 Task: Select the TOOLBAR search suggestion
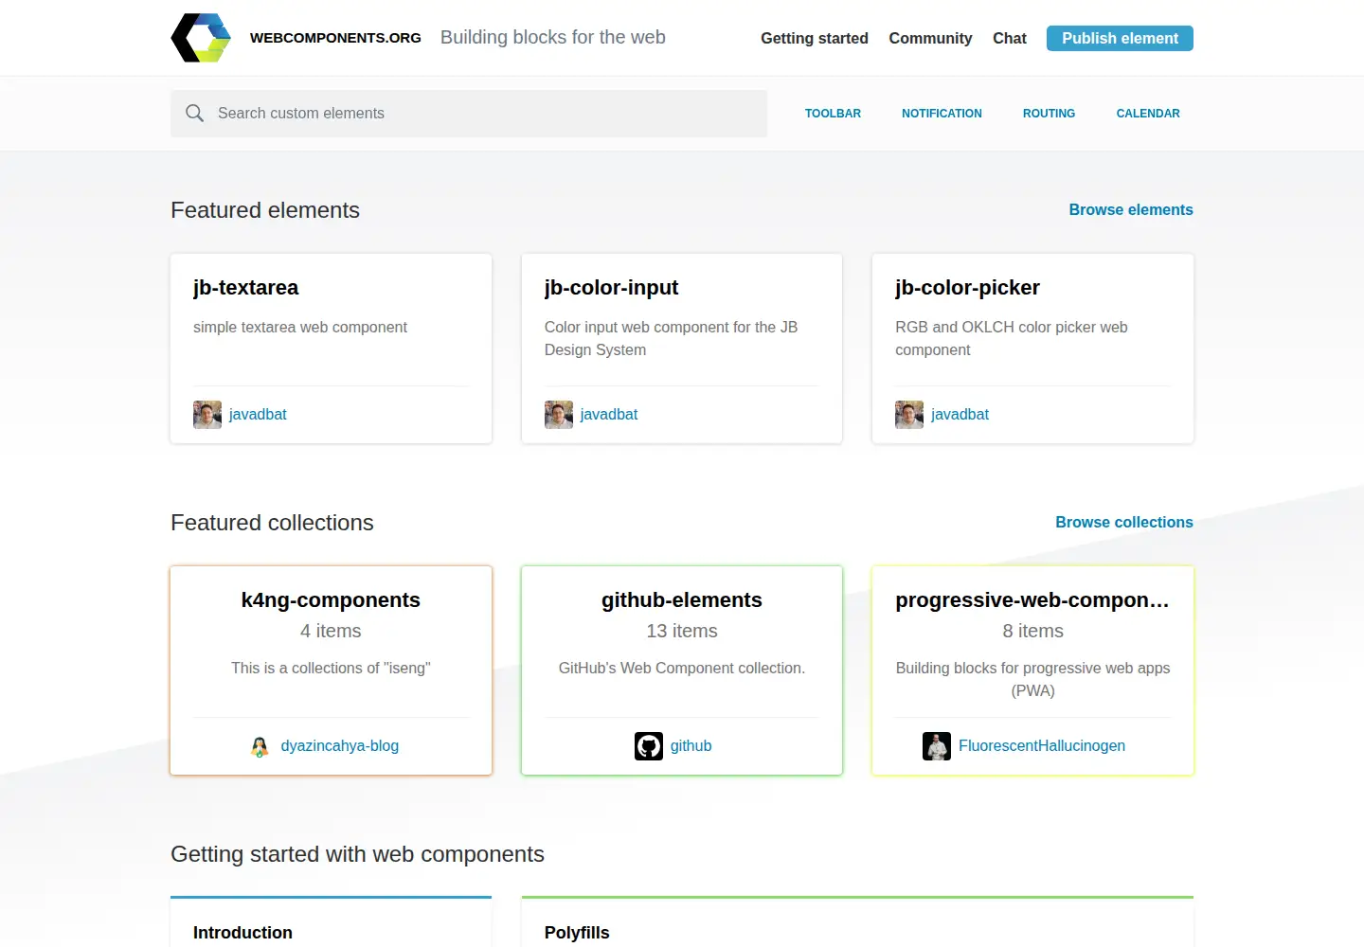coord(833,114)
